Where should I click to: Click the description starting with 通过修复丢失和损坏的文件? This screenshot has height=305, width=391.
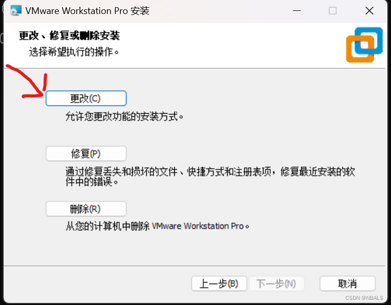(x=210, y=176)
